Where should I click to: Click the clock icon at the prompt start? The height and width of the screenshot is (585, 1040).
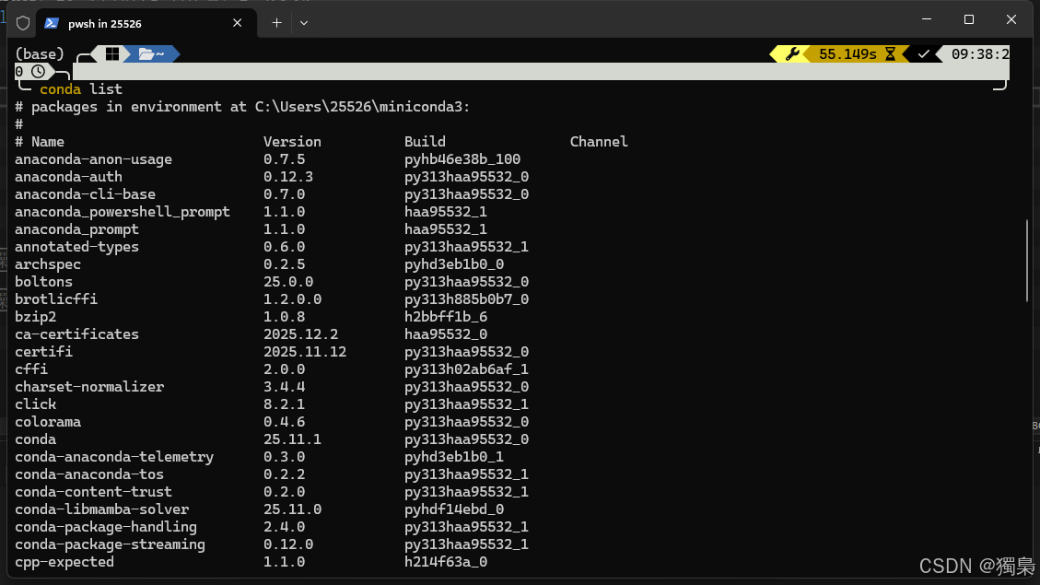click(39, 72)
